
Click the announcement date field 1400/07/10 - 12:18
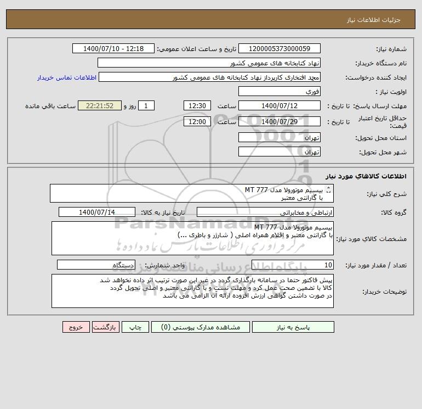(113, 48)
